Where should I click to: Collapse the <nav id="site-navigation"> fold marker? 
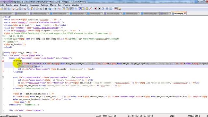3,77
